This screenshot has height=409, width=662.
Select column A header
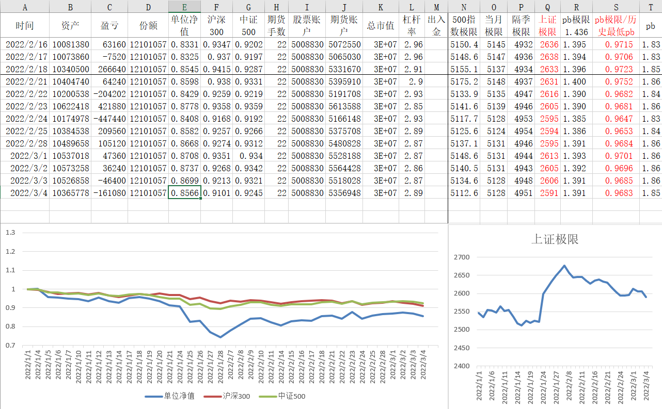(x=25, y=7)
